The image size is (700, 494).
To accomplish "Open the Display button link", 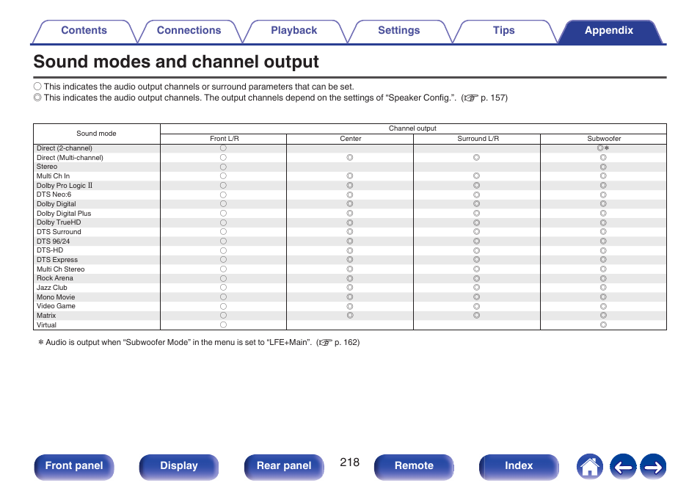I will [x=179, y=467].
